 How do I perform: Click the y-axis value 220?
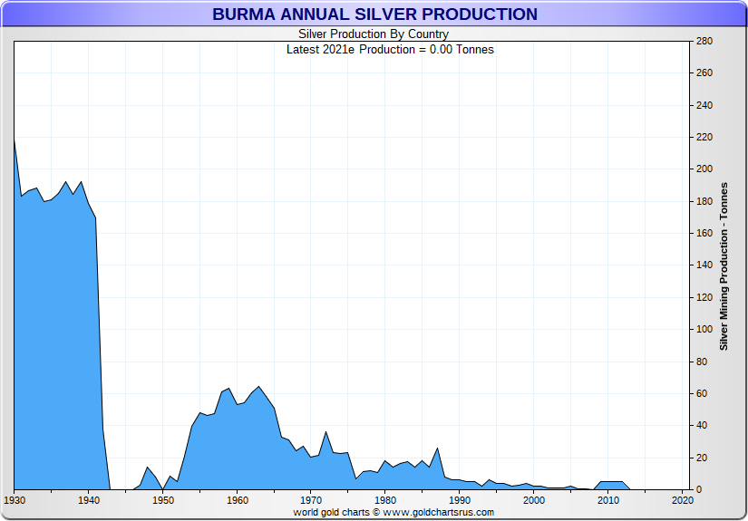click(x=704, y=138)
